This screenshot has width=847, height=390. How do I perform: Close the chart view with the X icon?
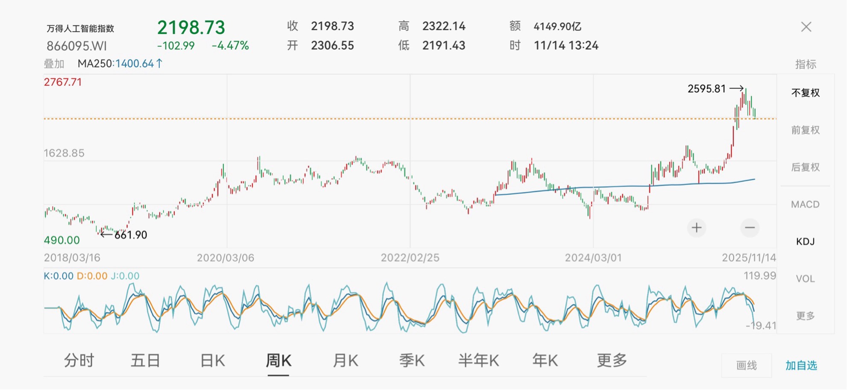(x=806, y=27)
